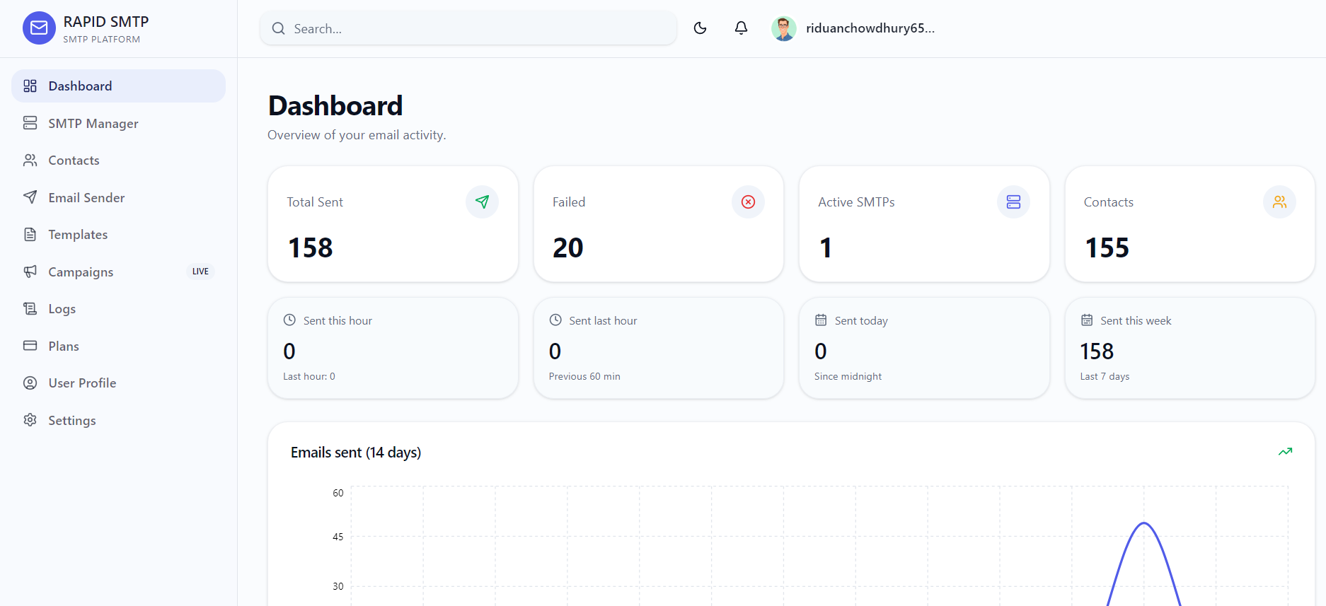
Task: Click the chart line peak
Action: point(1144,523)
